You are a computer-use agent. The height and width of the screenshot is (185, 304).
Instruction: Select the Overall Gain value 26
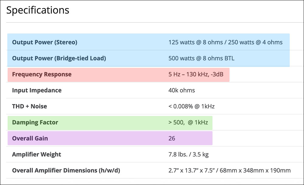(x=172, y=138)
